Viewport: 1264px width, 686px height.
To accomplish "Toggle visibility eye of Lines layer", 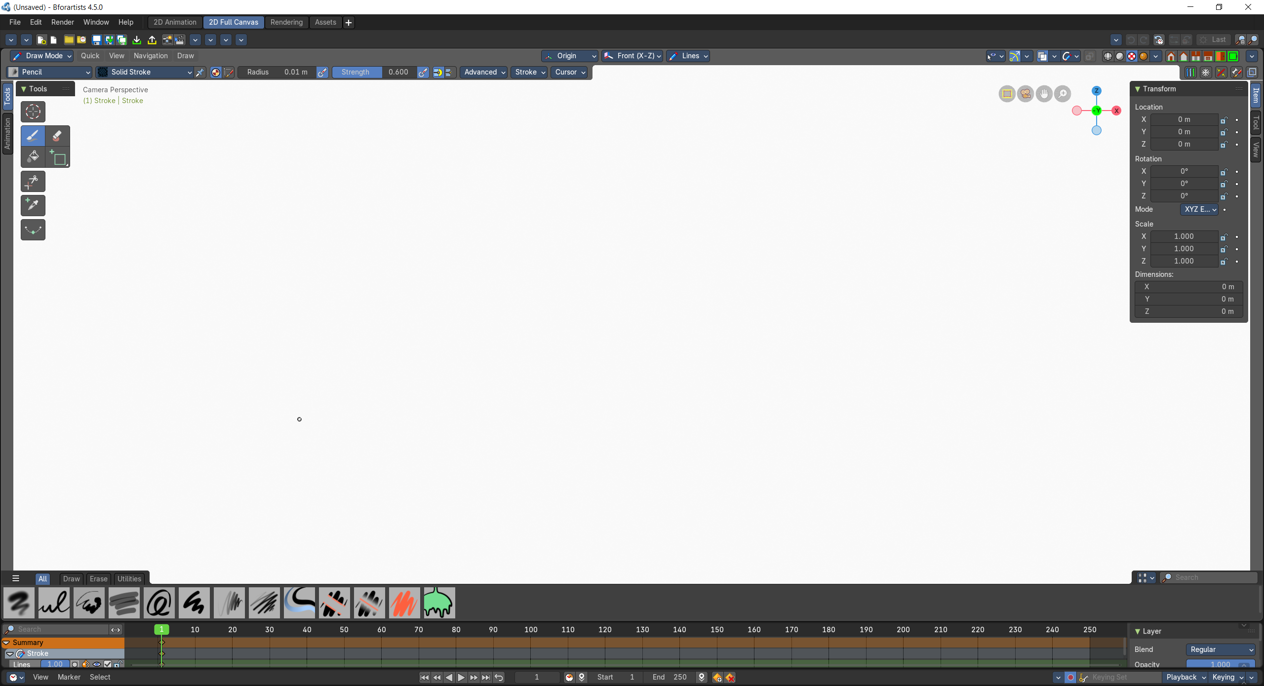I will pyautogui.click(x=97, y=664).
